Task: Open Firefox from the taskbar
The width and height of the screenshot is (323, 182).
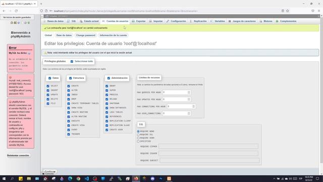Action: [x=136, y=178]
